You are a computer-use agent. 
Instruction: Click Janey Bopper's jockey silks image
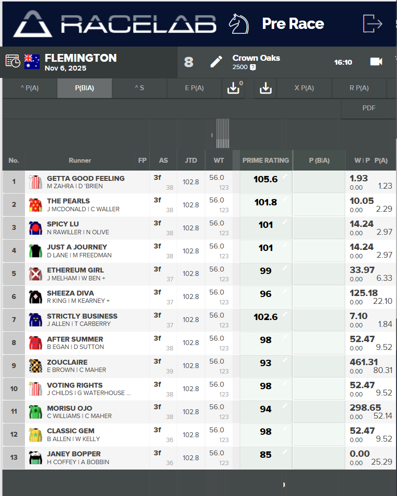(34, 458)
